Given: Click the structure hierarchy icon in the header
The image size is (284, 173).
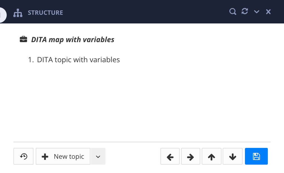Looking at the screenshot, I should click(x=18, y=12).
